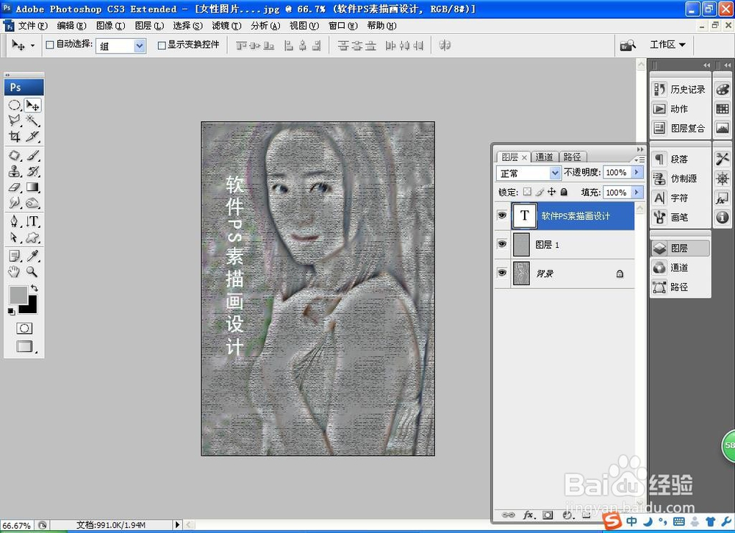Select the Crop tool
Viewport: 735px width, 533px height.
coord(15,137)
